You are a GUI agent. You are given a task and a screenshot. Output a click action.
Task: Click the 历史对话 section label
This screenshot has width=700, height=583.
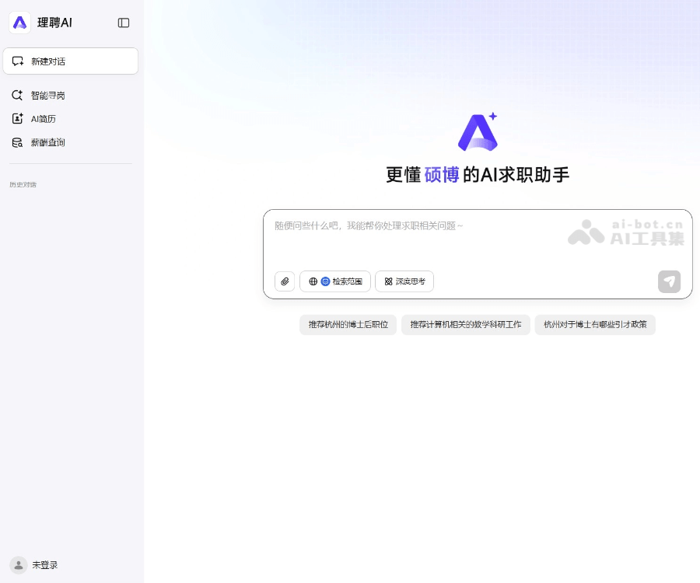click(23, 184)
